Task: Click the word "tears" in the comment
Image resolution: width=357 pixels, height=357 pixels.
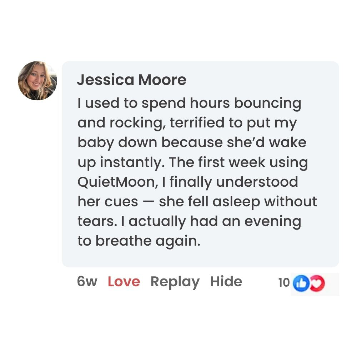Action: (96, 221)
